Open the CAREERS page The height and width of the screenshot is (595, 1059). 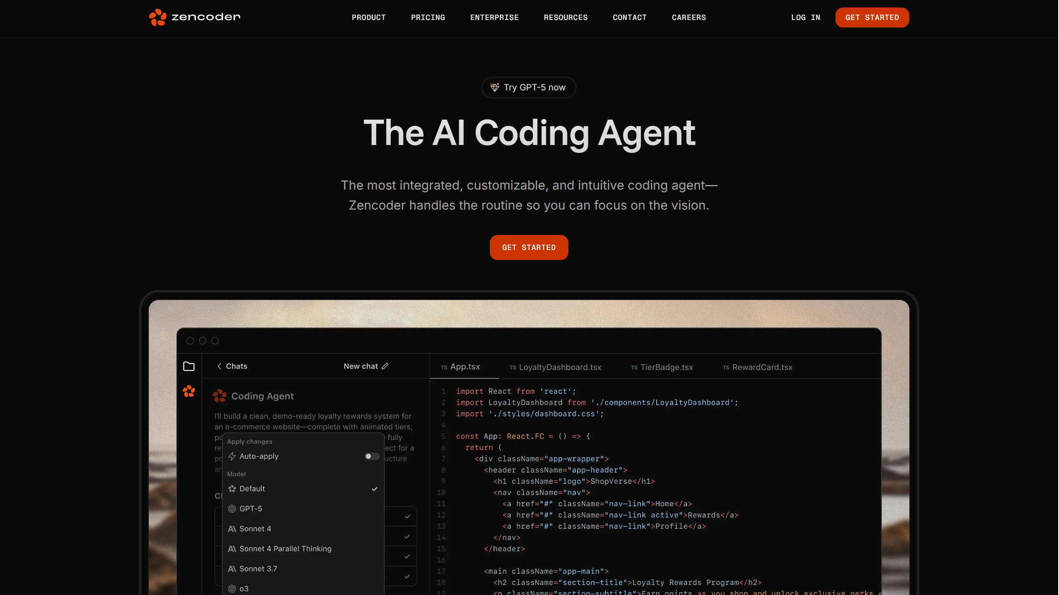point(689,17)
